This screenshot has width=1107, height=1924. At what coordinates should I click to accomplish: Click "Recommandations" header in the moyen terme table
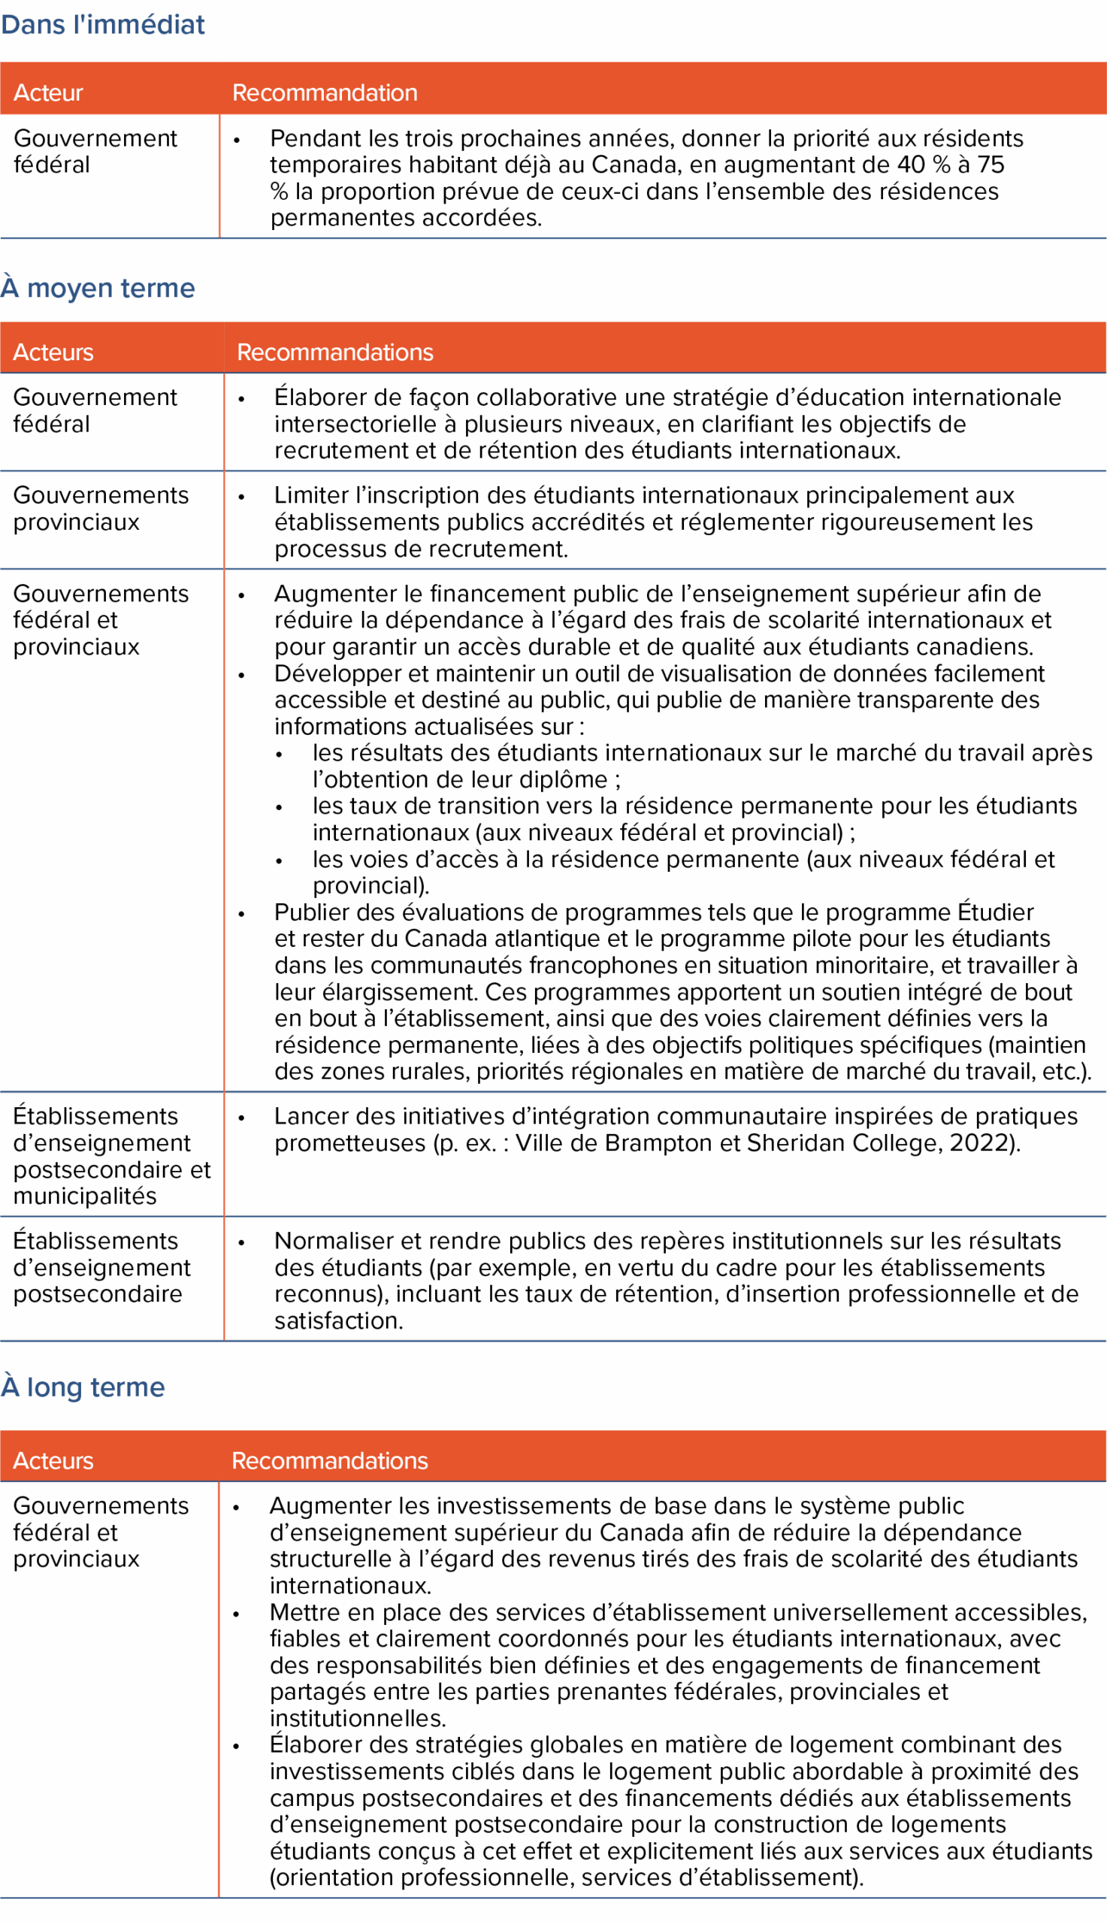(x=334, y=352)
